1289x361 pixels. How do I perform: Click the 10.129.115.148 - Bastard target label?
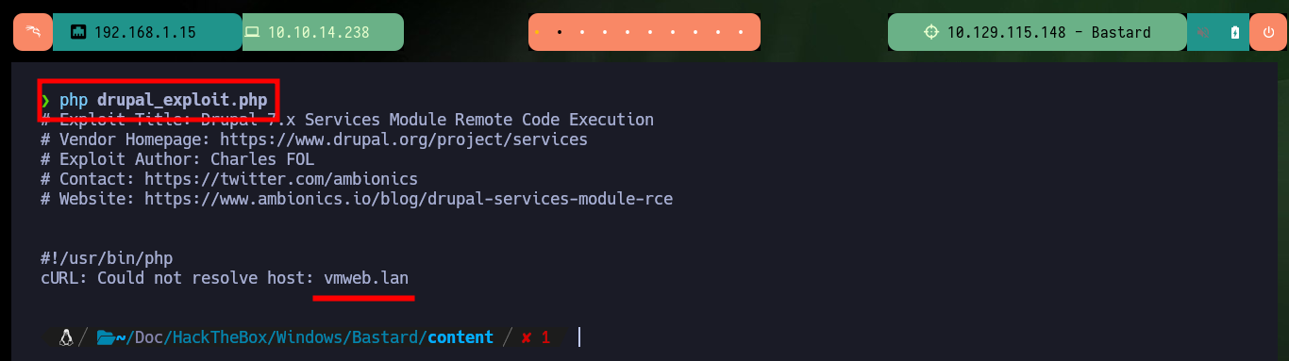point(1048,32)
